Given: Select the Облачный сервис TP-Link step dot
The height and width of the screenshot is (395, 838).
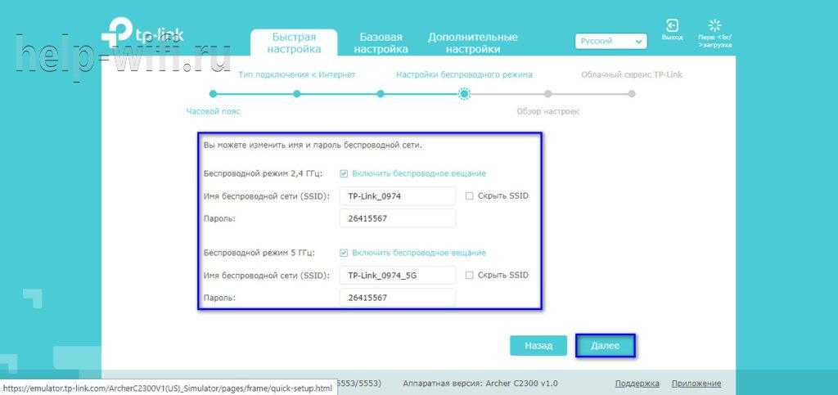Looking at the screenshot, I should point(632,94).
